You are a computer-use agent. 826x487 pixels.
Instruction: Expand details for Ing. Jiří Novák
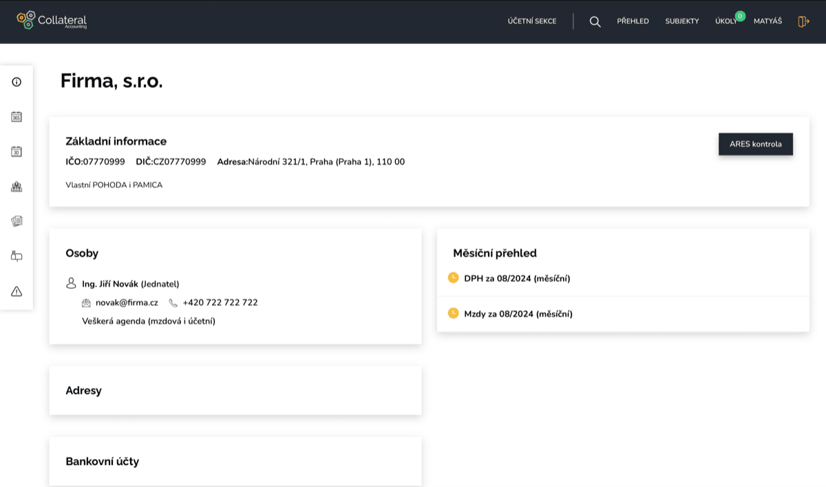(x=129, y=283)
